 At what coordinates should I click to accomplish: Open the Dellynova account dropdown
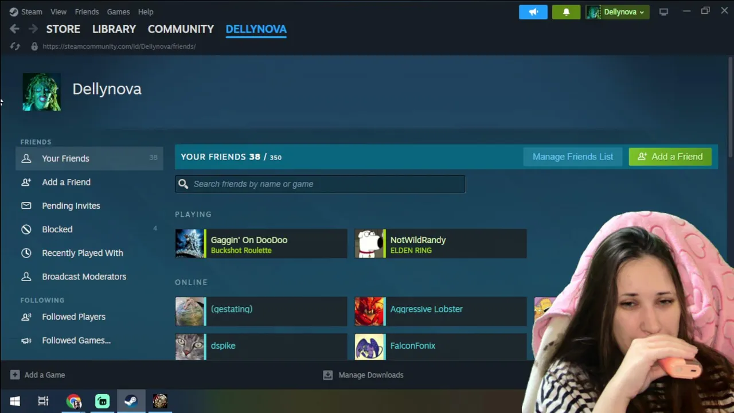(x=617, y=11)
